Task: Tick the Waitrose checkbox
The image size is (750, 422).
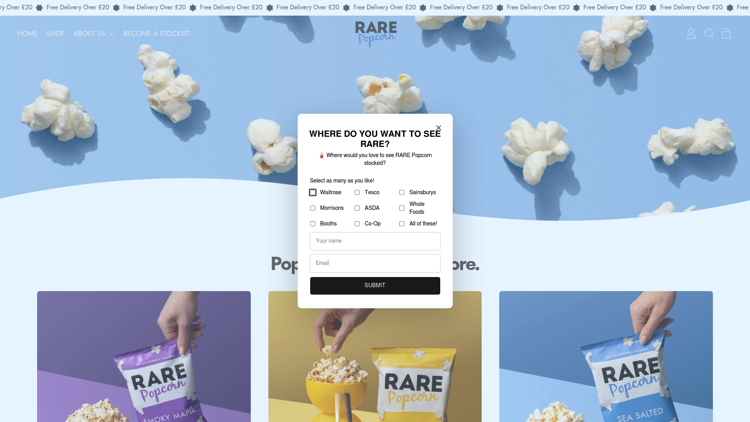Action: point(312,193)
